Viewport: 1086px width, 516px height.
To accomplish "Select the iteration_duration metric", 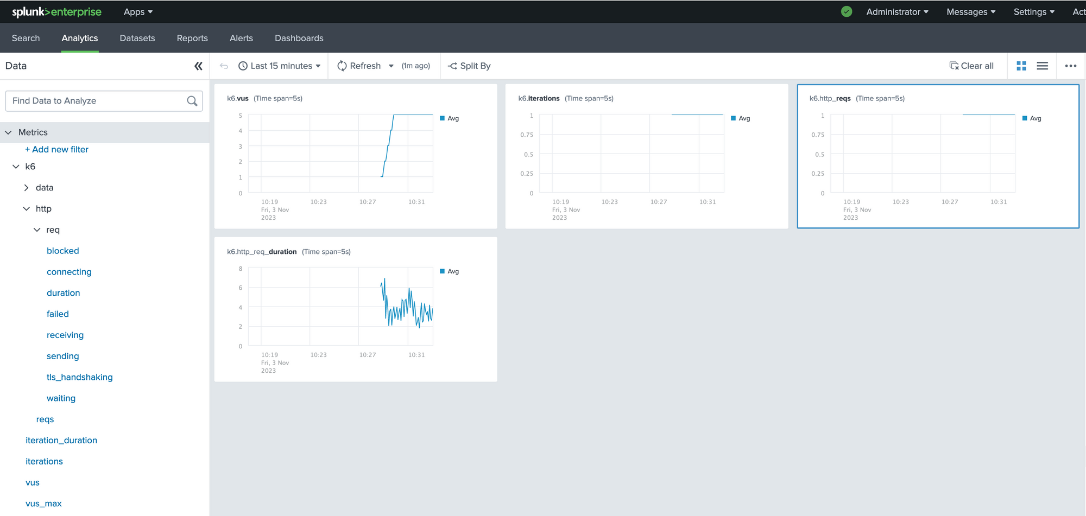I will [x=61, y=441].
